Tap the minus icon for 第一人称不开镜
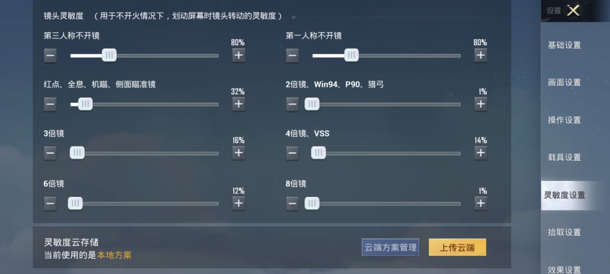Screen dimensions: 610x274 pyautogui.click(x=292, y=55)
